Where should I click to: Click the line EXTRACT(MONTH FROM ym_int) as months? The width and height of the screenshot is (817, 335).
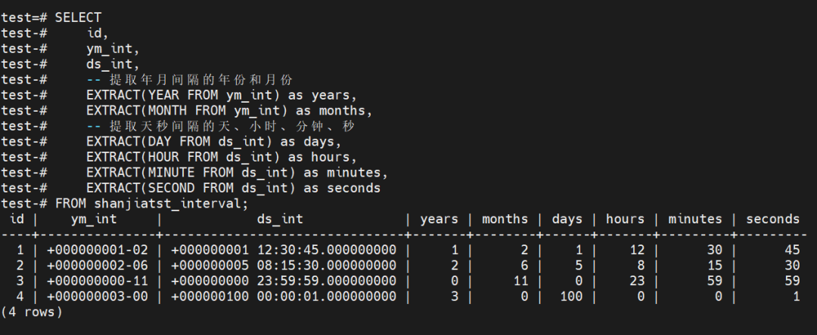[x=229, y=111]
